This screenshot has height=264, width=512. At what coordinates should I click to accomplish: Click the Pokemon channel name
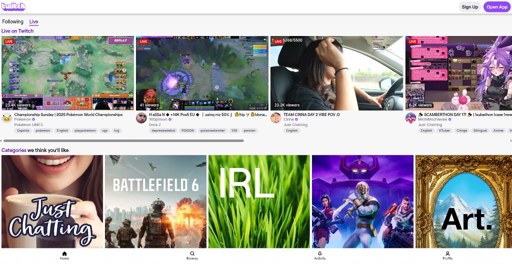click(x=22, y=119)
